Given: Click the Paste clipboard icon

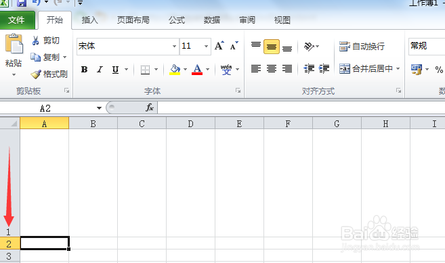Looking at the screenshot, I should pyautogui.click(x=14, y=44).
